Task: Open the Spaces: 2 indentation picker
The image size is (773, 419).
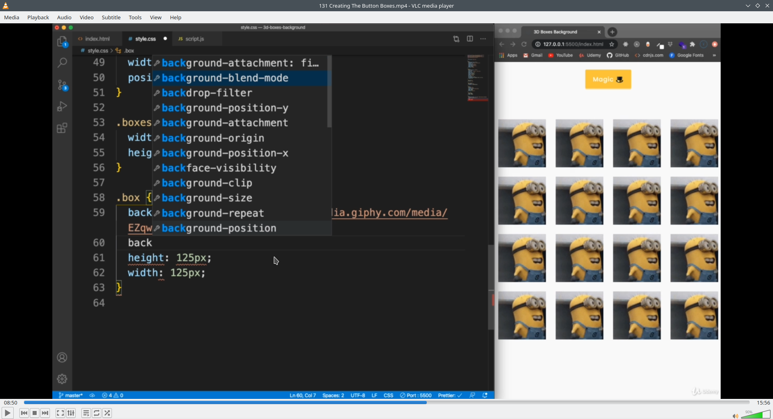Action: point(333,395)
